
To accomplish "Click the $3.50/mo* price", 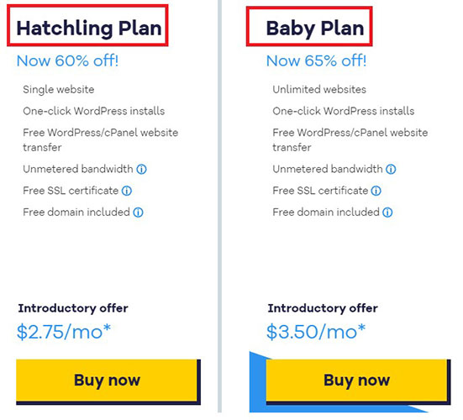I will point(316,332).
